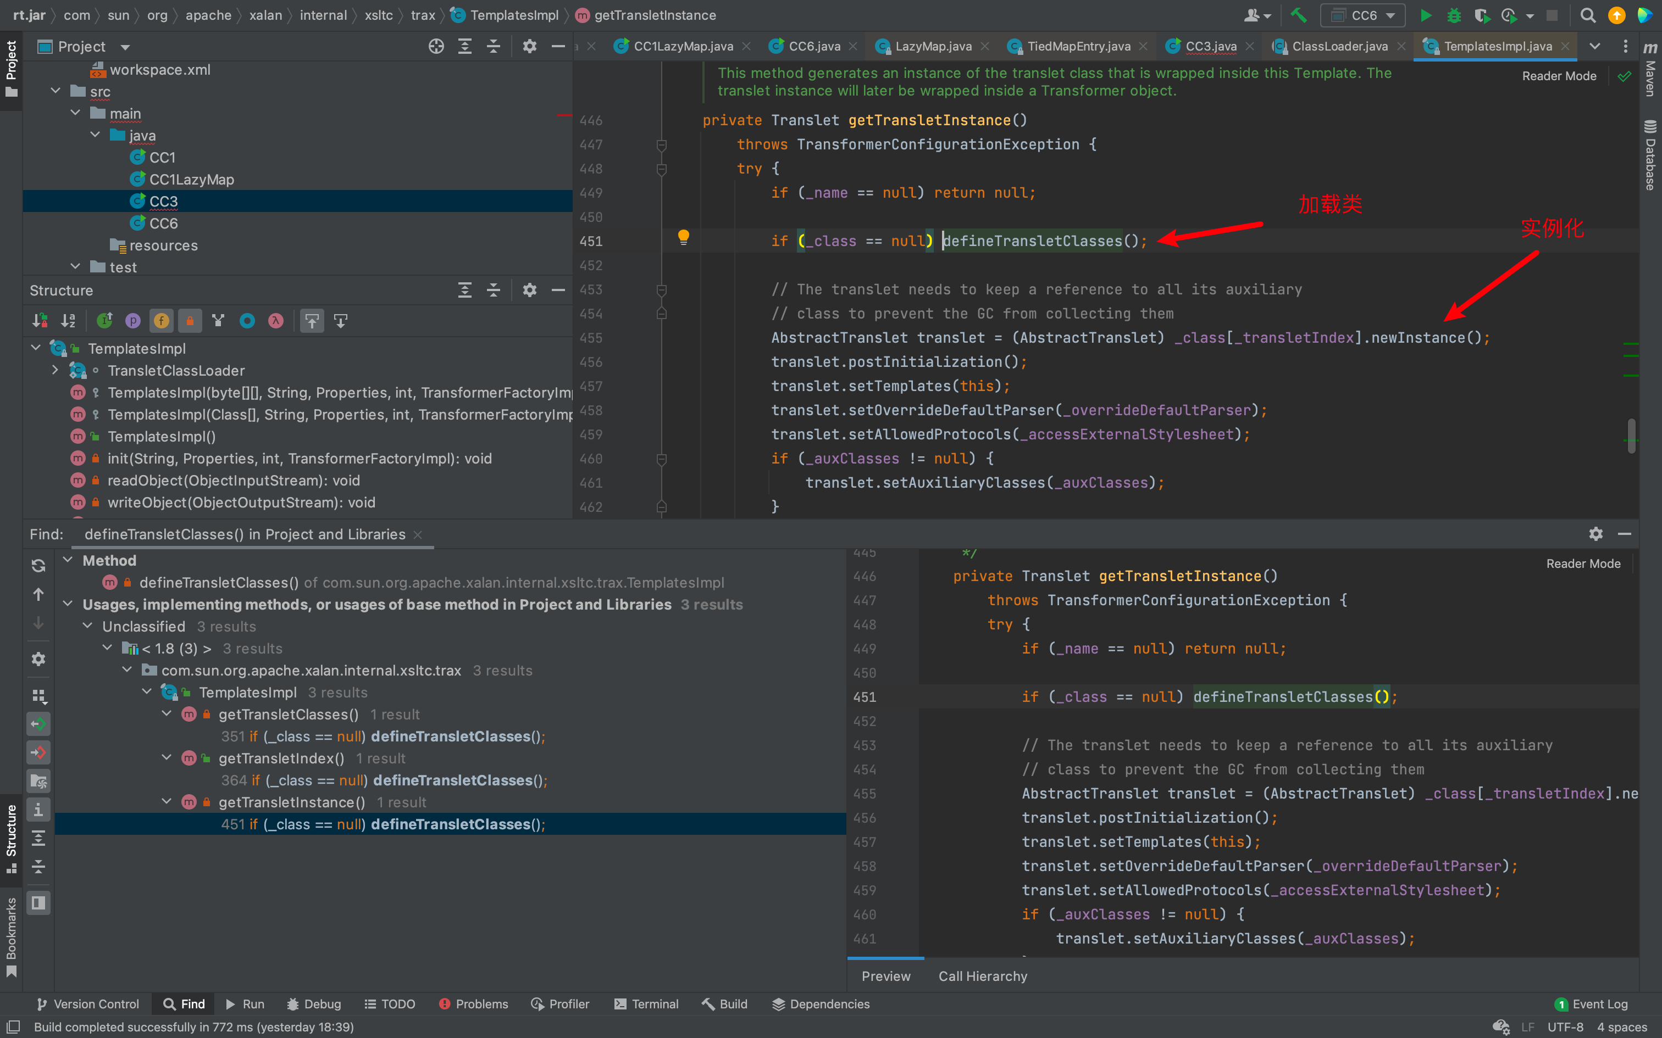
Task: Select readObject(ObjectInputStream) in Structure
Action: (x=234, y=481)
